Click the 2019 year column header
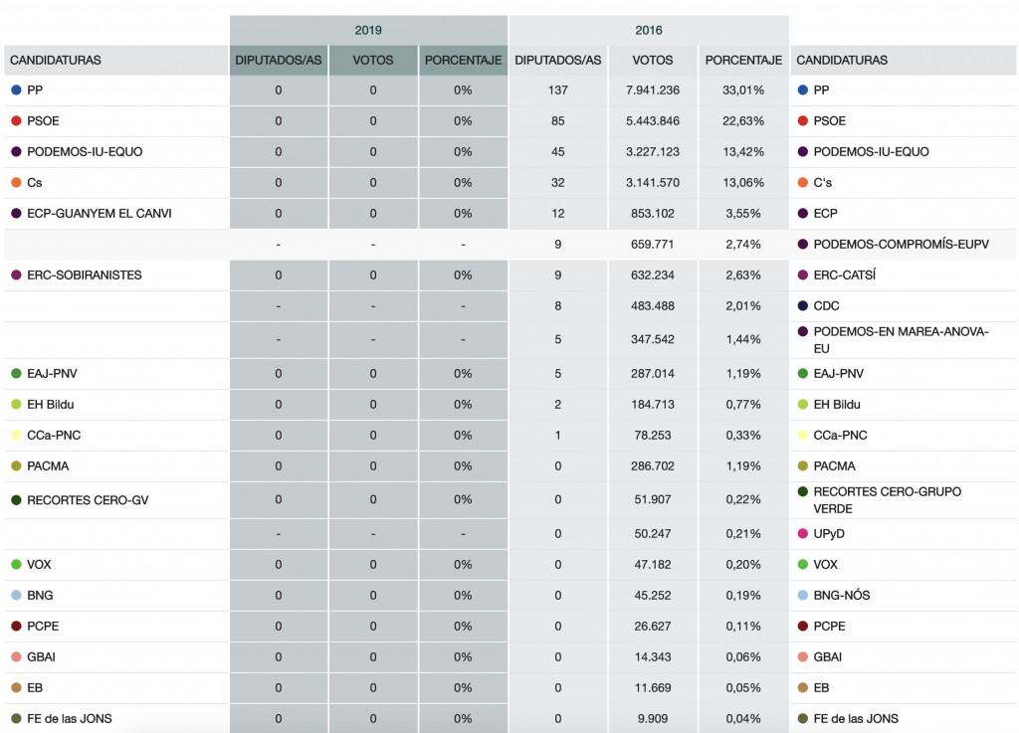1019x733 pixels. [x=368, y=30]
